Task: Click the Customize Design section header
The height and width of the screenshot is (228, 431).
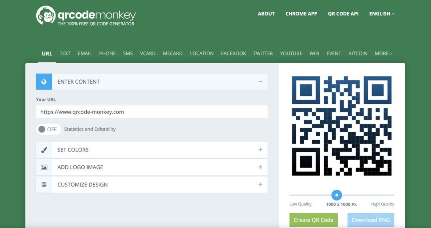Action: click(x=152, y=185)
